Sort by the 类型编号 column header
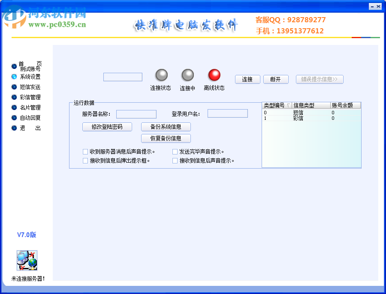Viewport: 386px width, 294px height. [276, 105]
